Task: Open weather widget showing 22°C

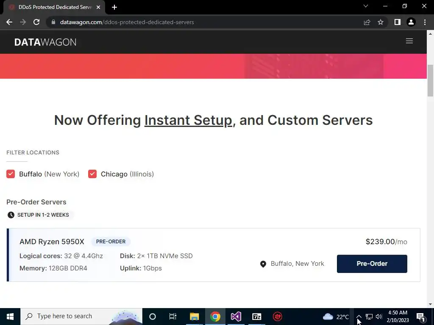Action: 336,317
